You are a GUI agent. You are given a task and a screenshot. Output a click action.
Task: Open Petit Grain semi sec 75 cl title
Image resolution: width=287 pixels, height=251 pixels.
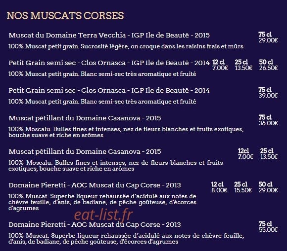(x=109, y=90)
